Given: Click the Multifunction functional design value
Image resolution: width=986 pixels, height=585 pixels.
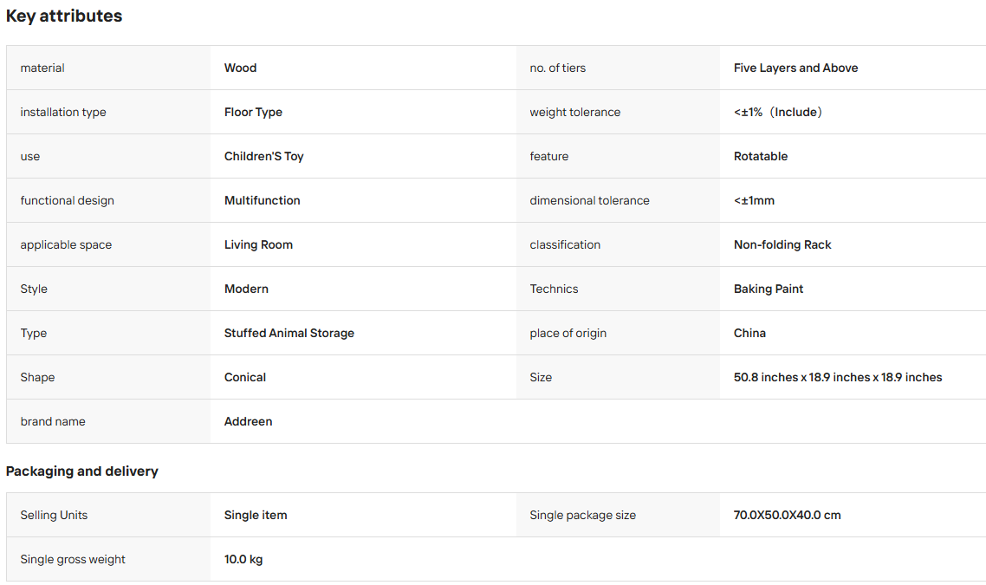Looking at the screenshot, I should click(263, 200).
